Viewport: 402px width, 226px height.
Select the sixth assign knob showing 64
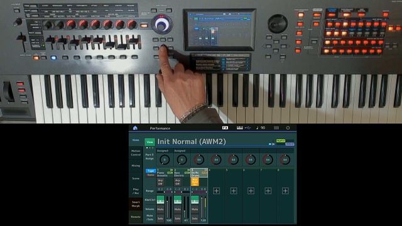(x=251, y=159)
